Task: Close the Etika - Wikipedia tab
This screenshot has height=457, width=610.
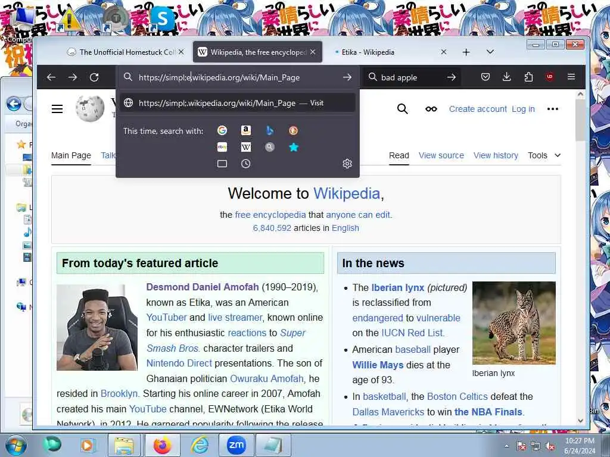Action: [x=443, y=52]
